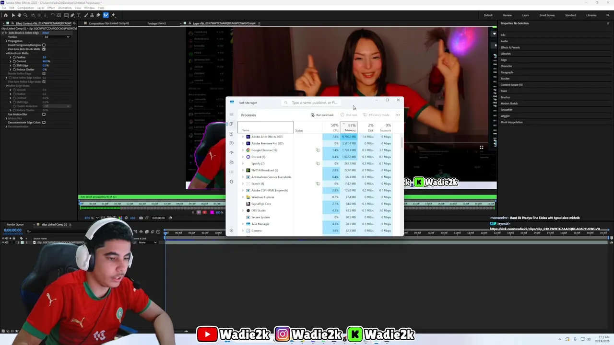The height and width of the screenshot is (345, 614).
Task: Open the Effect menu
Action: click(51, 8)
